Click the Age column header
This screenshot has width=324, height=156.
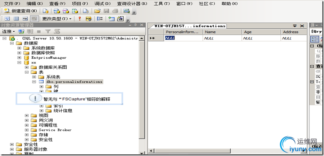pyautogui.click(x=261, y=32)
